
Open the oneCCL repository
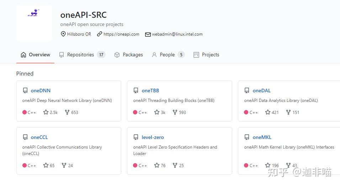[39, 137]
